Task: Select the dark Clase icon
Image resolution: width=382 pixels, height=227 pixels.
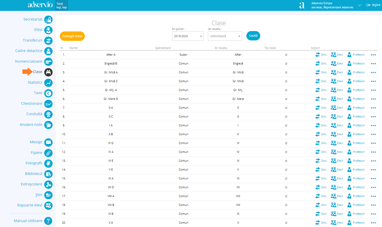Action: tap(48, 72)
